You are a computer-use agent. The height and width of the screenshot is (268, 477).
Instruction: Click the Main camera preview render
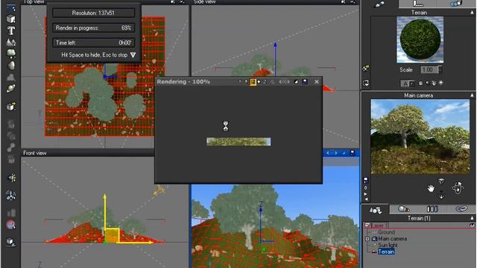[420, 136]
